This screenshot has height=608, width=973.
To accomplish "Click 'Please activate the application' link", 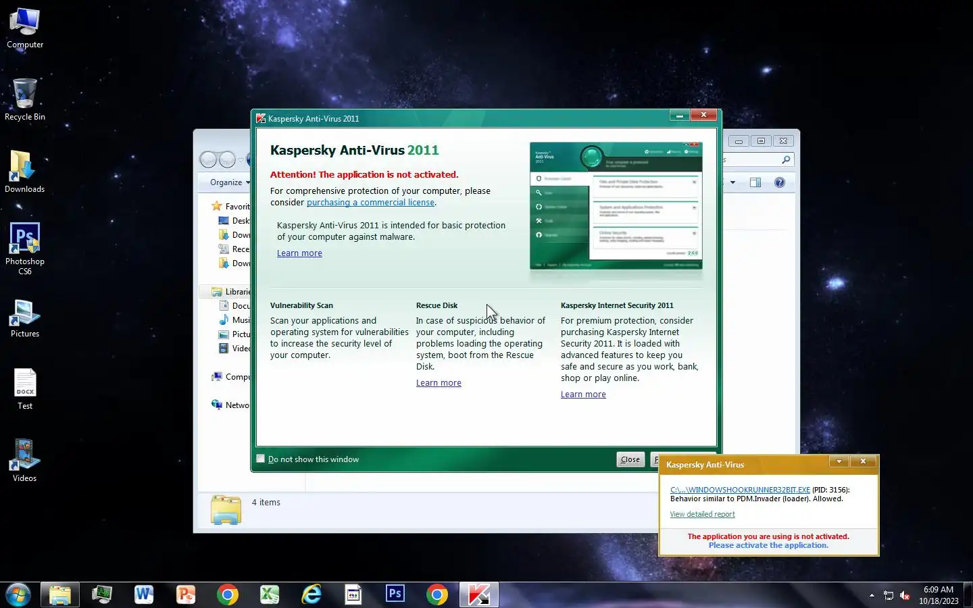I will tap(768, 545).
